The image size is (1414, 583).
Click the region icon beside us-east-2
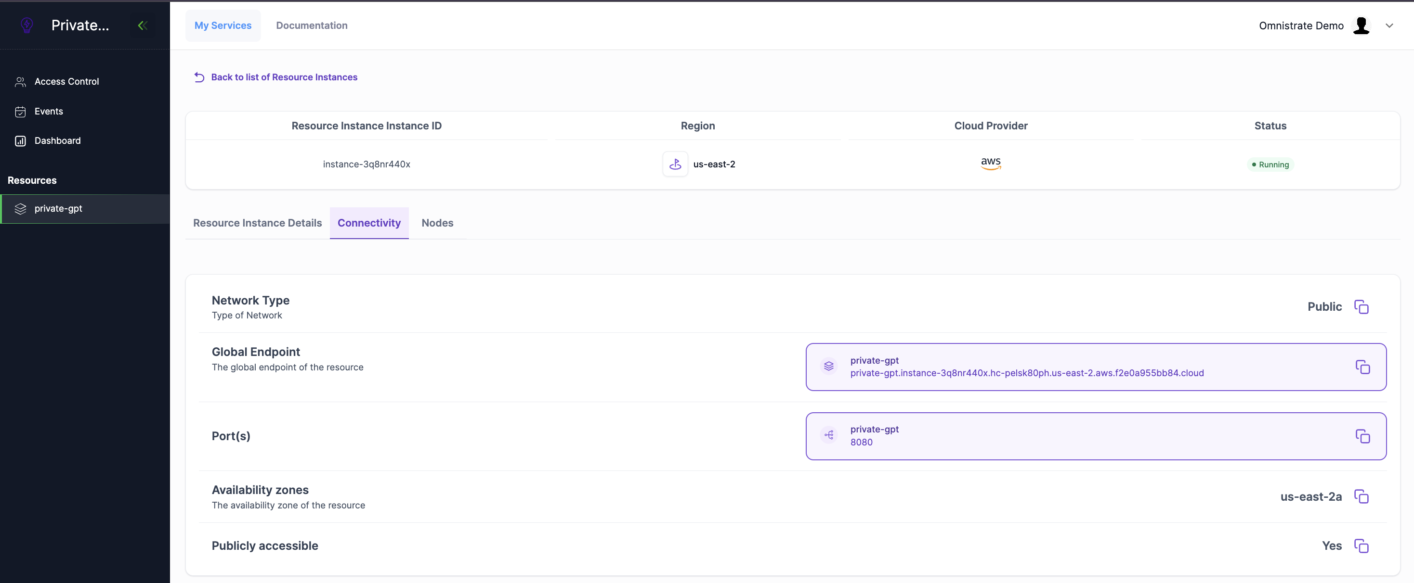click(675, 164)
